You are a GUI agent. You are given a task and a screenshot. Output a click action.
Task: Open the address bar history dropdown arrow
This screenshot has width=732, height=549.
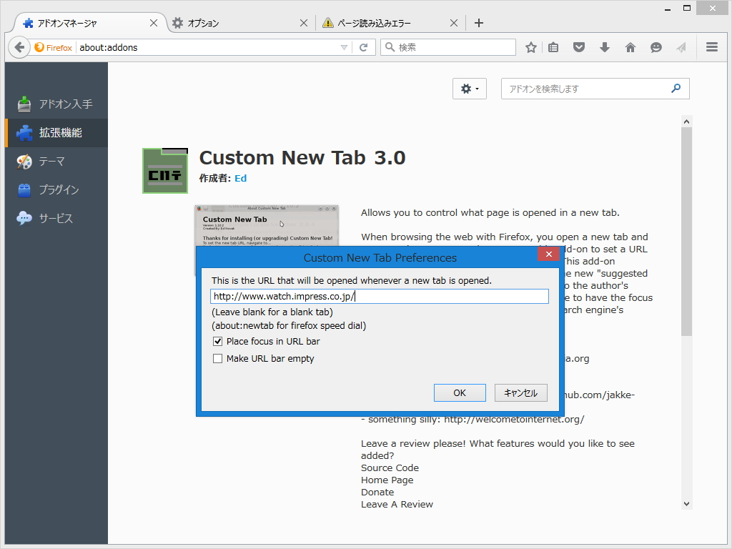[x=344, y=47]
